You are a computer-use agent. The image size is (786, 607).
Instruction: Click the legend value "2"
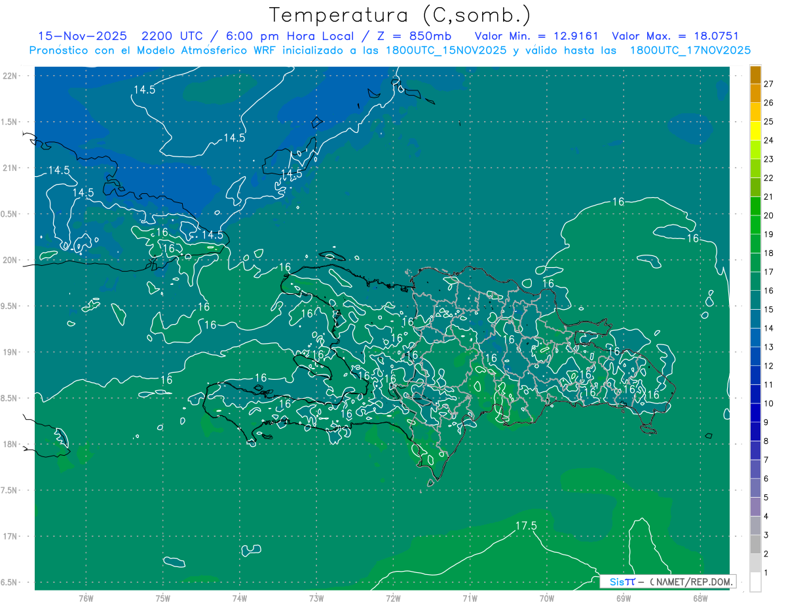tap(766, 554)
